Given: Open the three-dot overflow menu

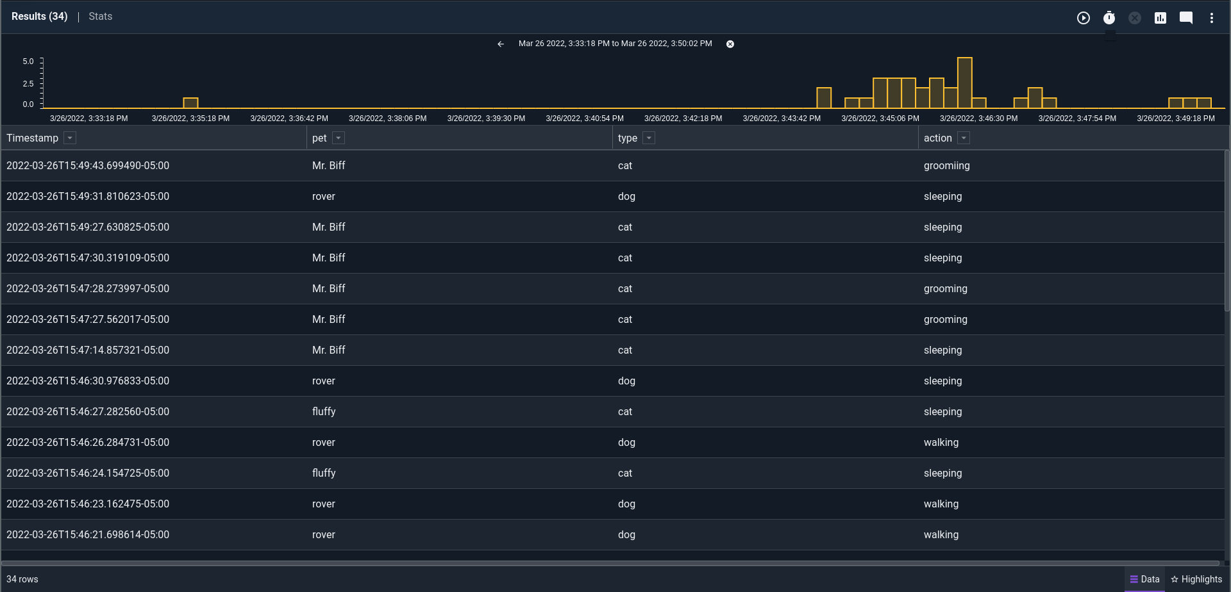Looking at the screenshot, I should (x=1212, y=18).
